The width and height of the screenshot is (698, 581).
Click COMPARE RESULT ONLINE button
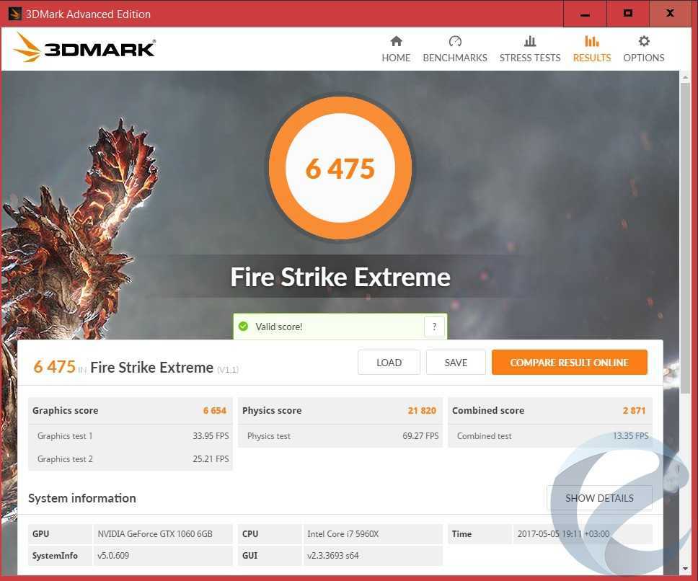tap(570, 362)
